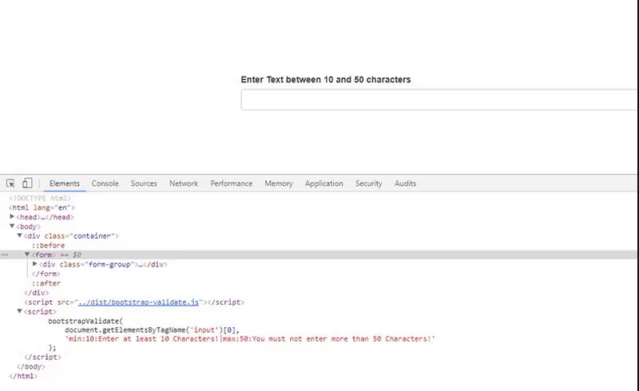This screenshot has width=639, height=391.
Task: Select the closing </html> tag row
Action: click(x=23, y=376)
